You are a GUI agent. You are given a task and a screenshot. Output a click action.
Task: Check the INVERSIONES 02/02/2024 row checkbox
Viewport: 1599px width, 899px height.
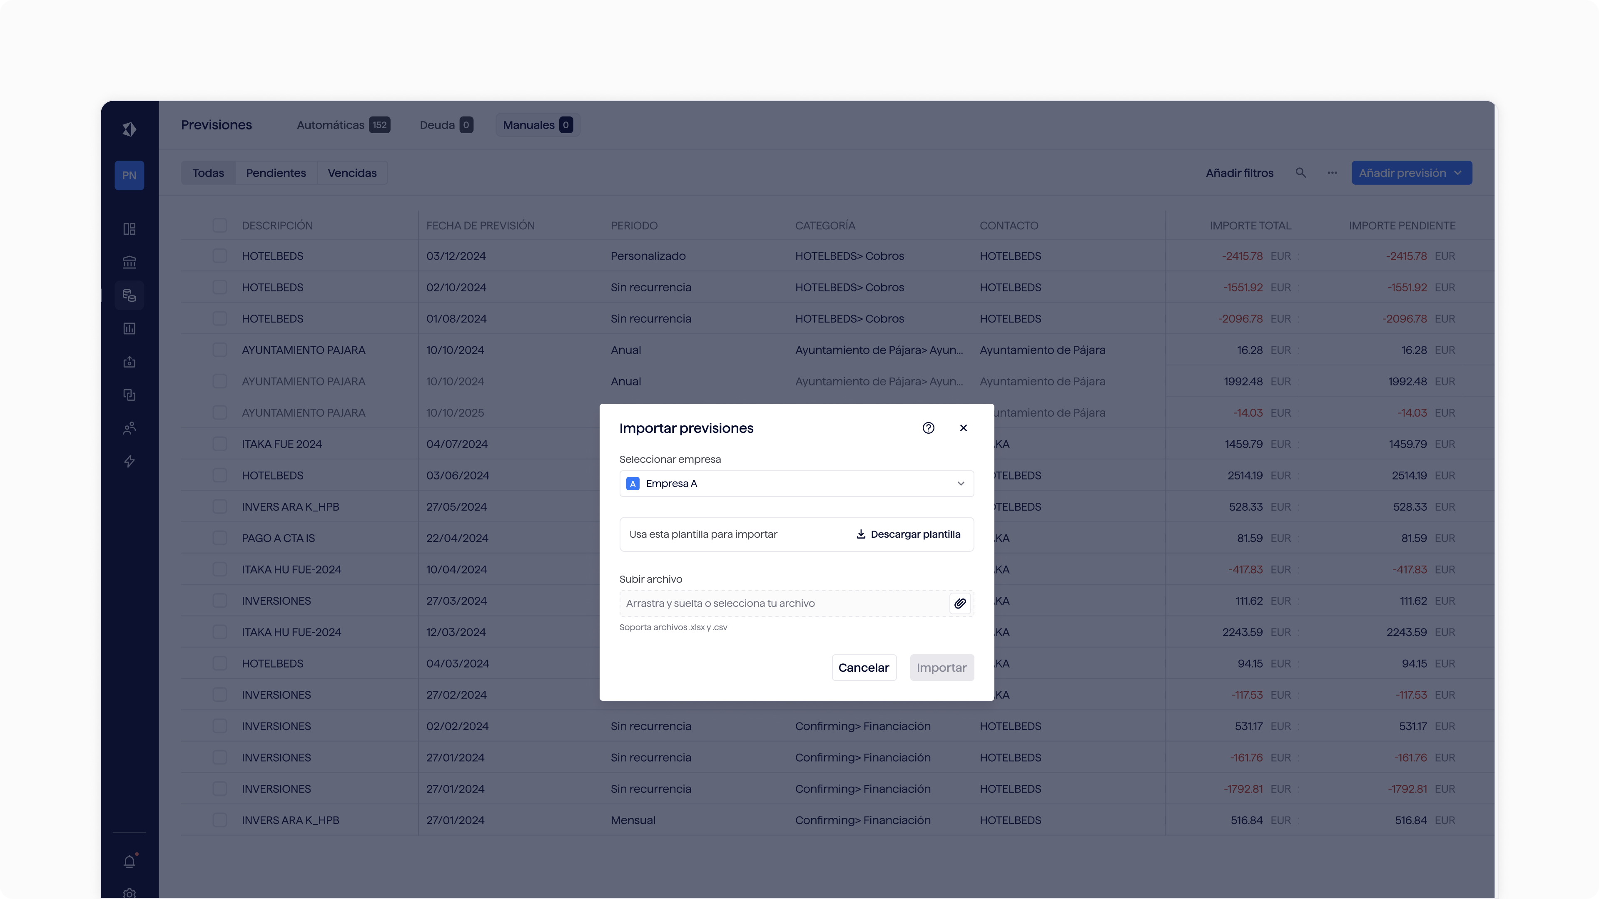point(220,726)
